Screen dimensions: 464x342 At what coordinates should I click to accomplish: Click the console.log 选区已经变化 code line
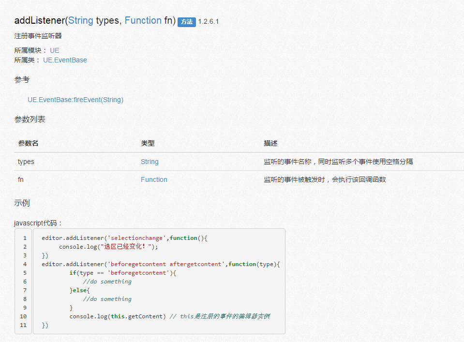coord(108,246)
